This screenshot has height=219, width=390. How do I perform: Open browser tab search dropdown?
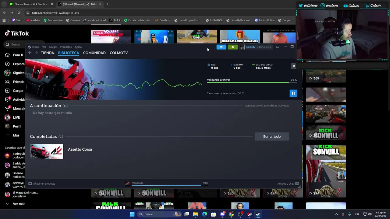point(4,4)
